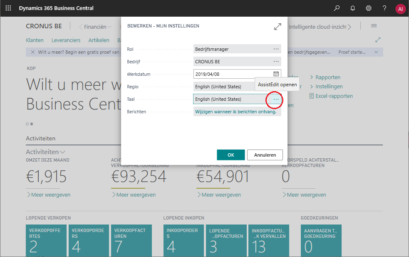Click the CRONUS BE company name

44,26
